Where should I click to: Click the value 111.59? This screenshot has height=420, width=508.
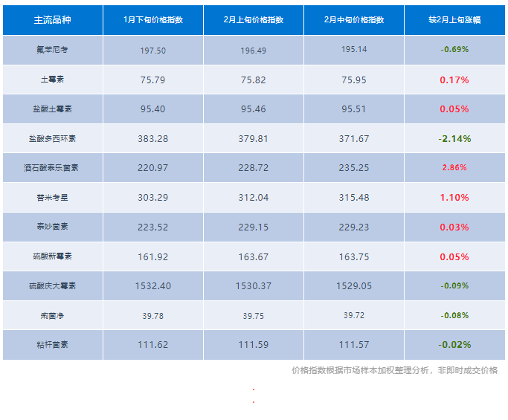(254, 345)
